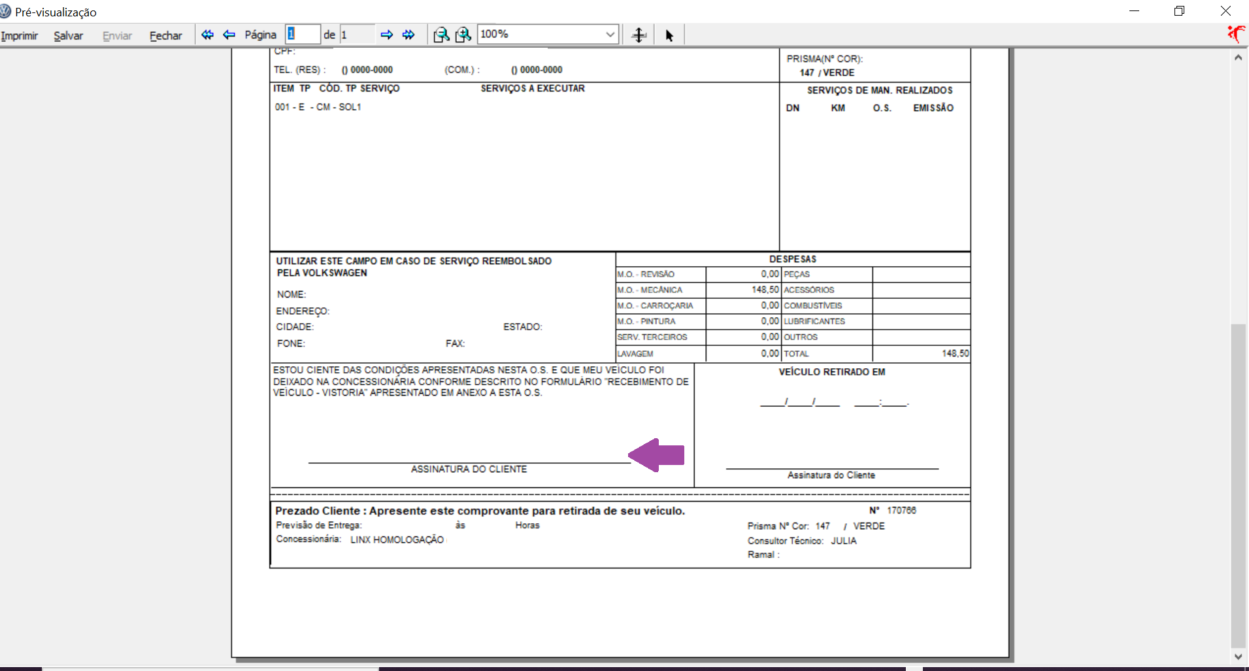This screenshot has width=1249, height=671.
Task: Close the Pré-visualização window
Action: pos(1225,11)
